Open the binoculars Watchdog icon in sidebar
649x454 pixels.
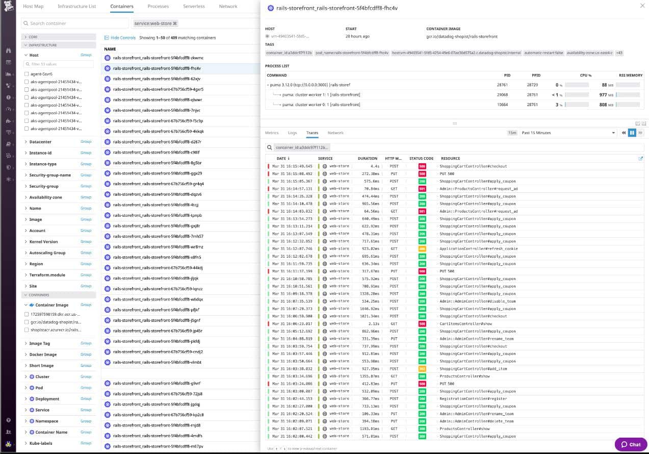(x=8, y=51)
